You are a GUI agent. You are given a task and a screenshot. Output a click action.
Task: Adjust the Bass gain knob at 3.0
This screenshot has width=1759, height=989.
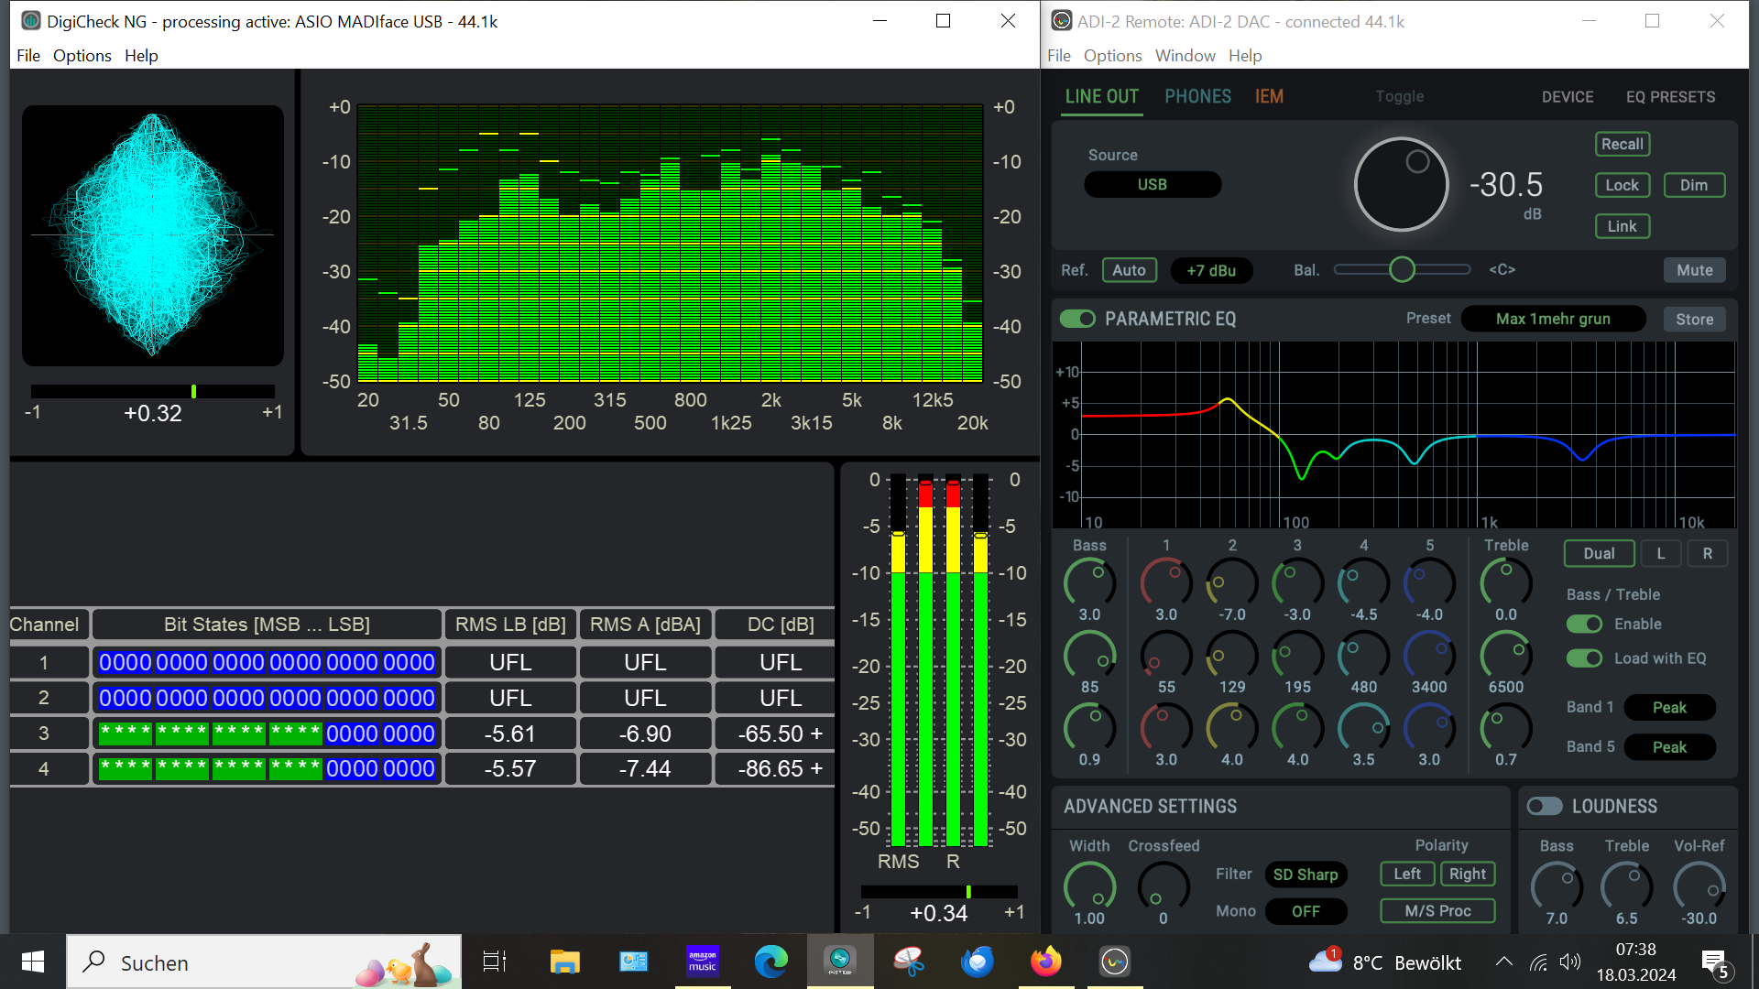click(1089, 581)
